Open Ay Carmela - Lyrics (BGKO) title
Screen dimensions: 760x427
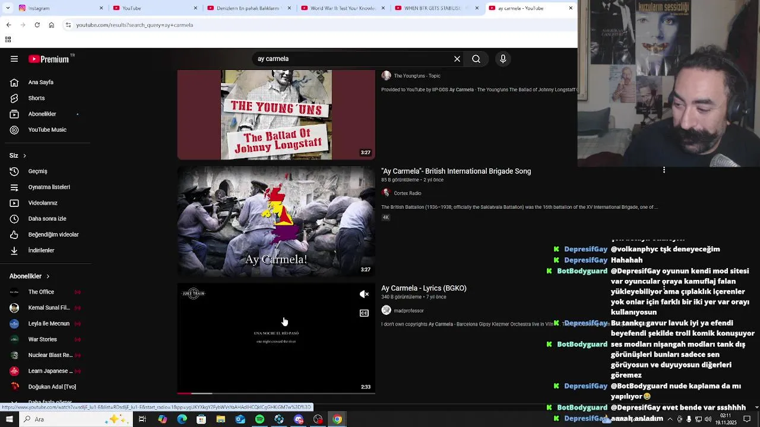[x=424, y=288]
